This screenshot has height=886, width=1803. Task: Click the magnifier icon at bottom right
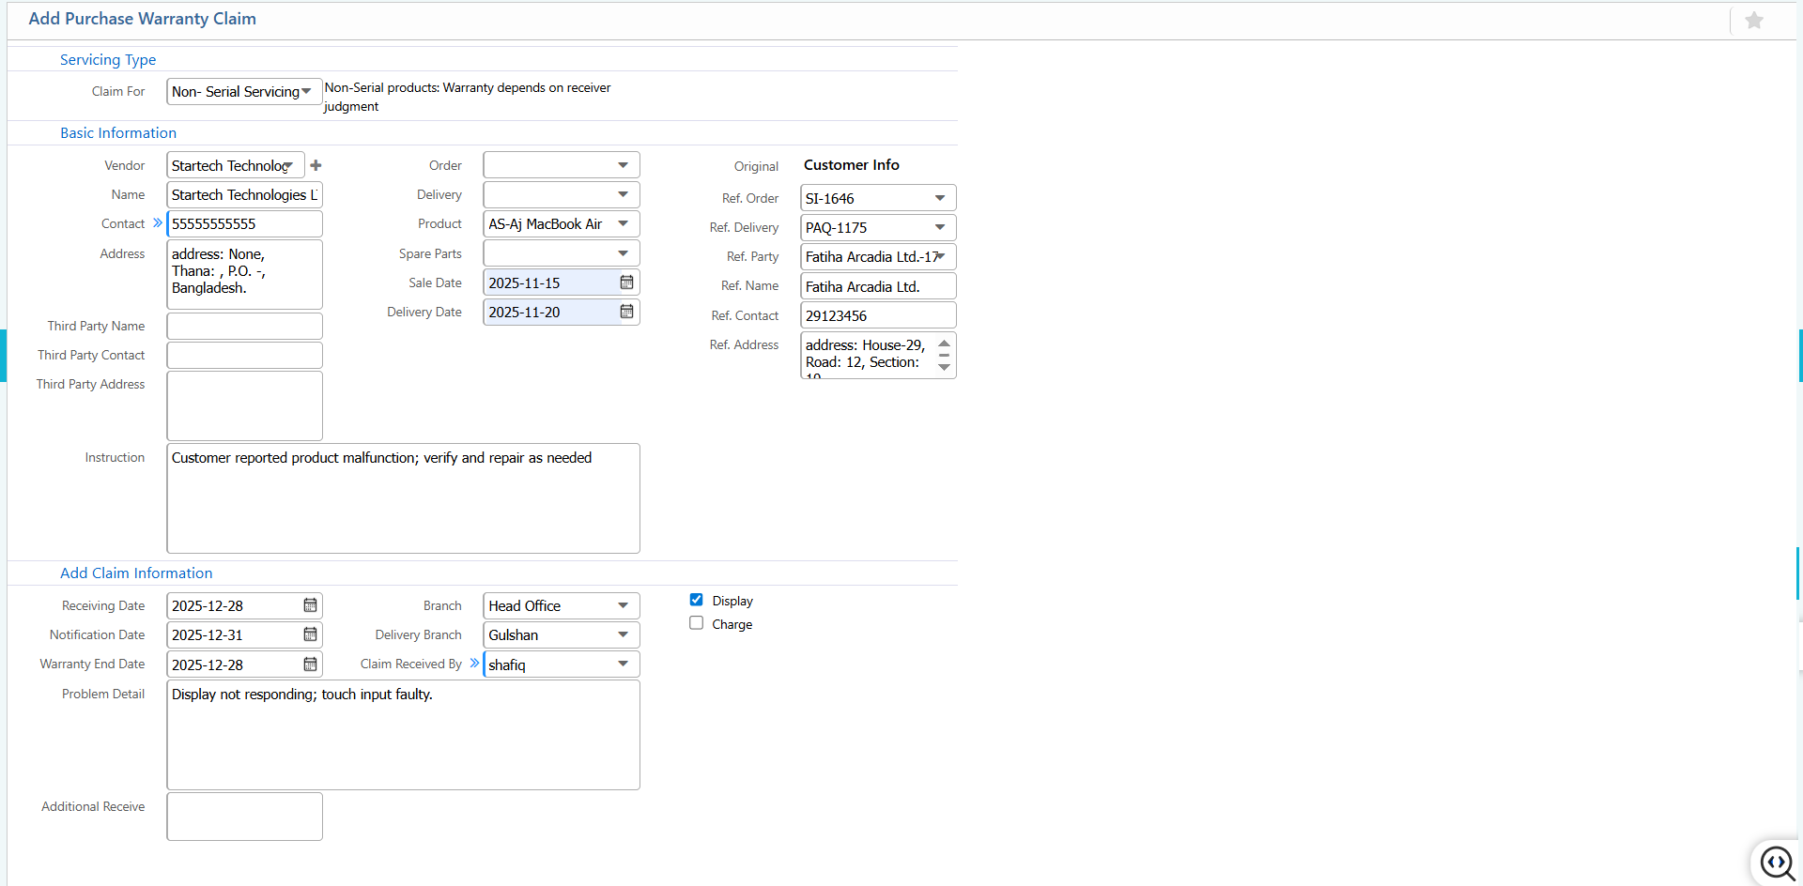pos(1778,863)
